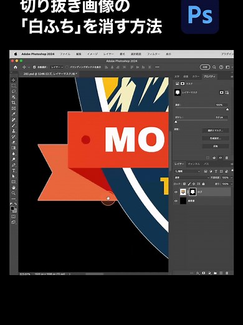This screenshot has width=243, height=325.
Task: Select the Hand tool
Action: click(14, 187)
